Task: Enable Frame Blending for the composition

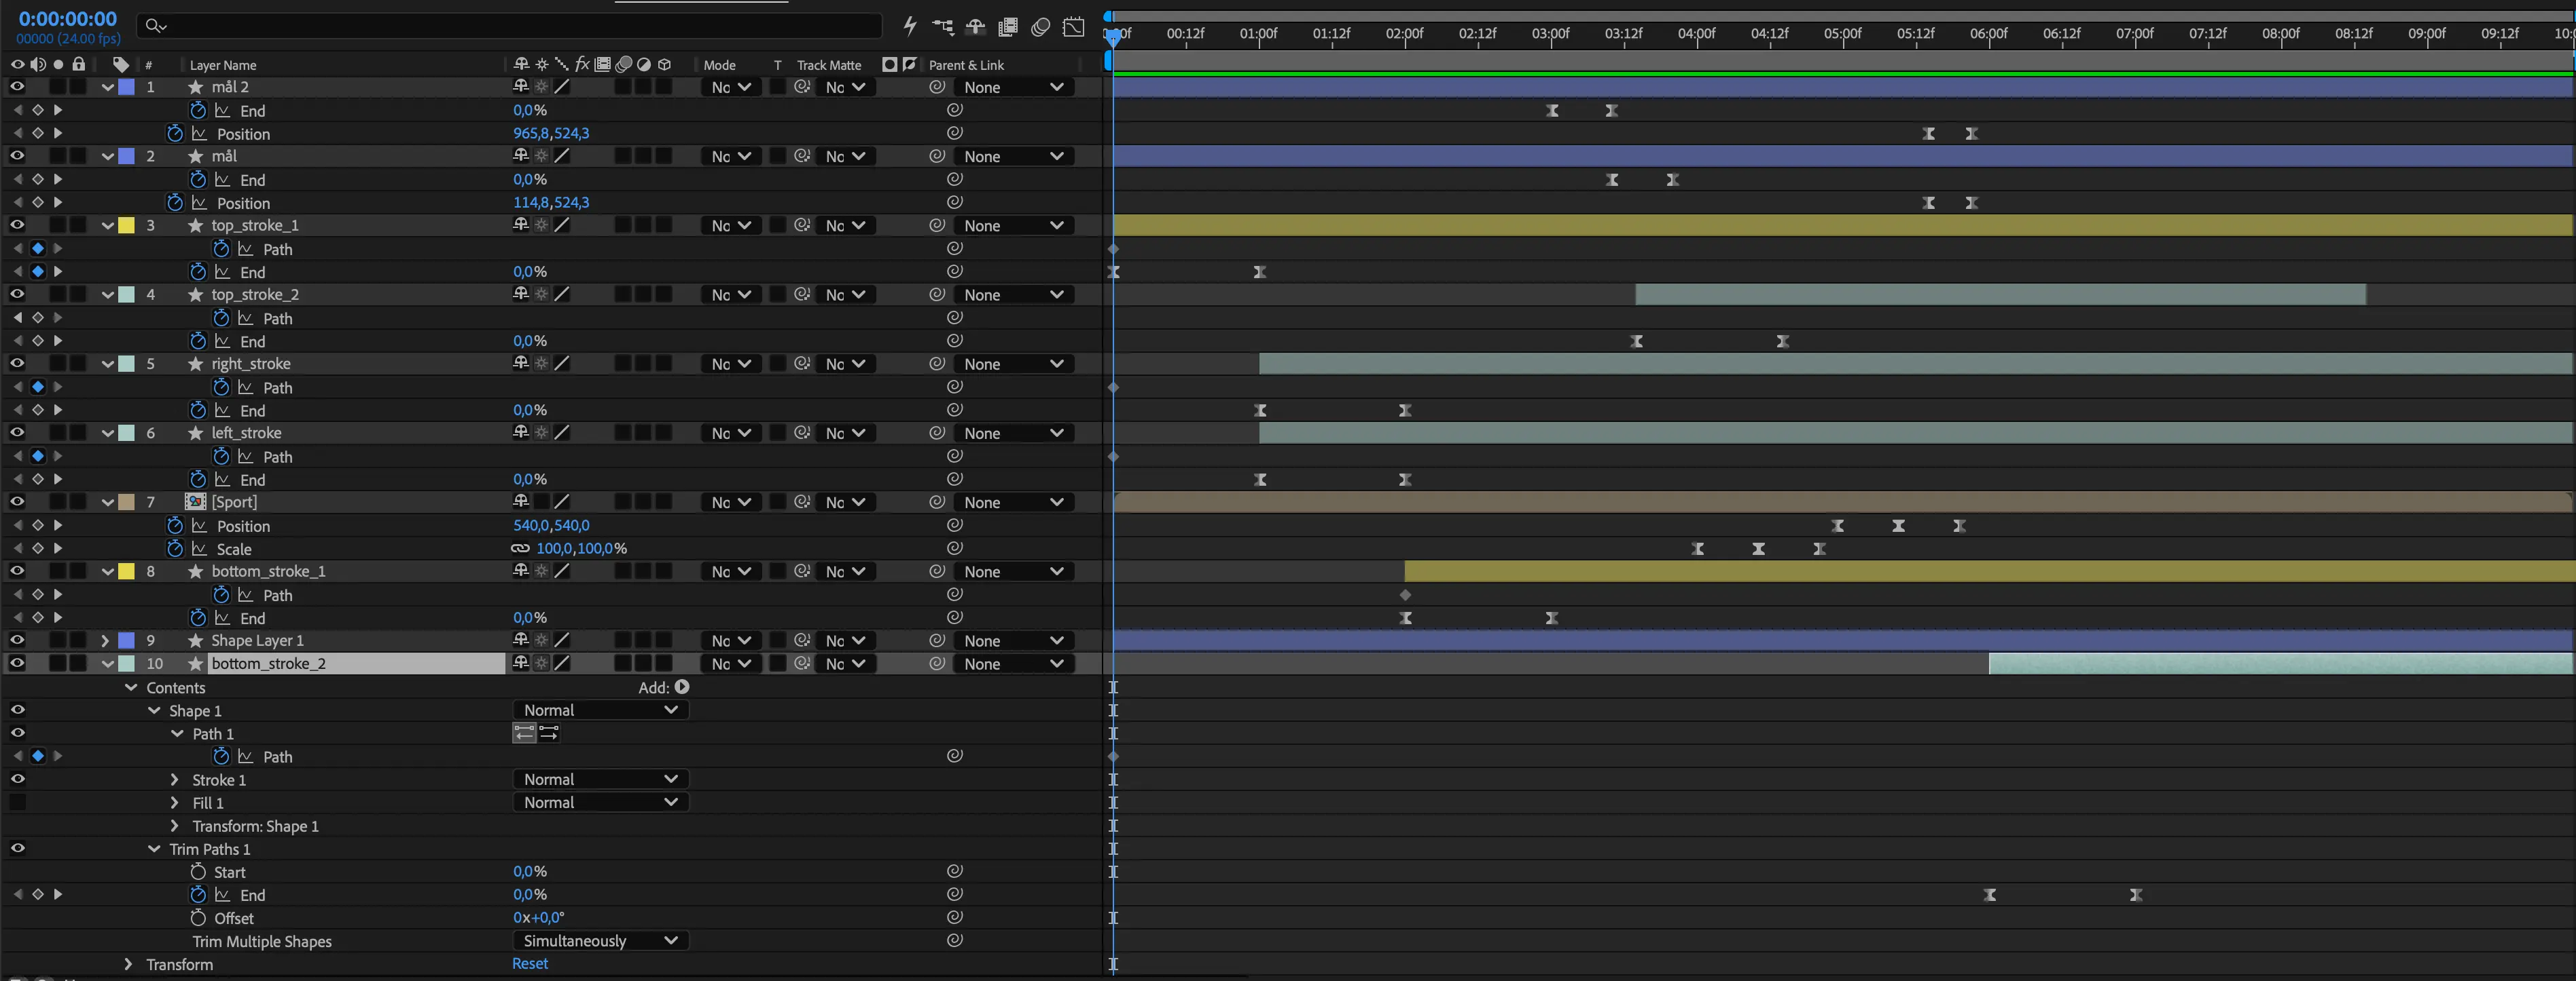Action: click(x=1008, y=27)
